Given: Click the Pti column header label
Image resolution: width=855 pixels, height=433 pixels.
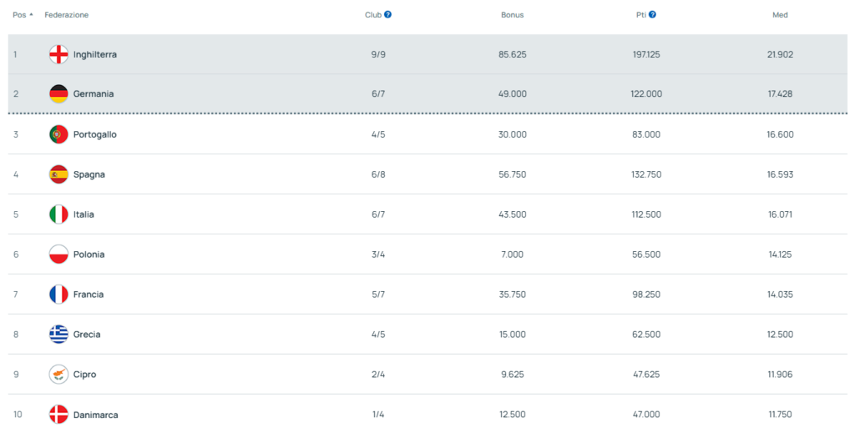Looking at the screenshot, I should coord(640,15).
